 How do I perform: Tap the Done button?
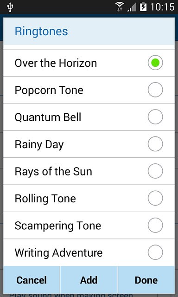tap(146, 280)
